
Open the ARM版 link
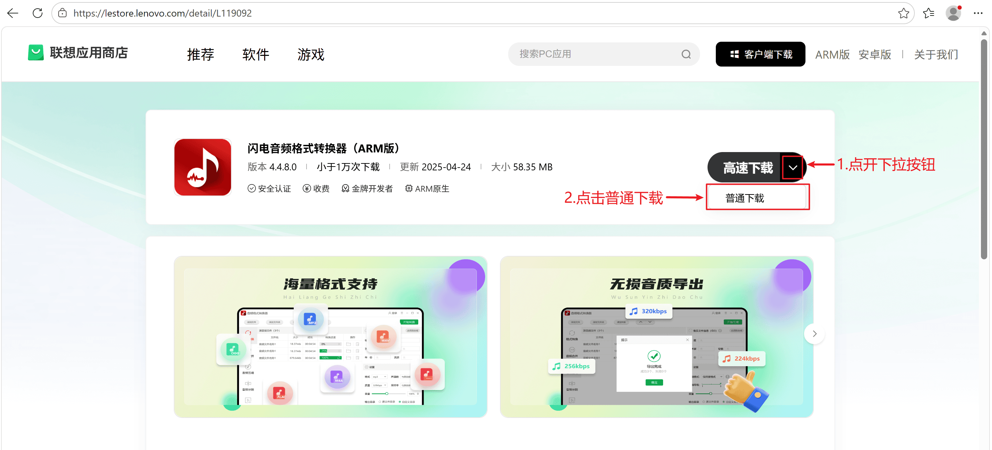(x=832, y=55)
